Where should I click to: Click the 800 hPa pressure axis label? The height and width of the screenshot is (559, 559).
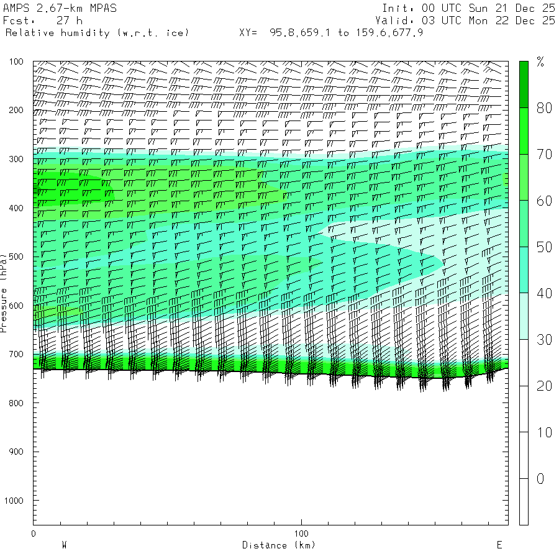point(16,403)
